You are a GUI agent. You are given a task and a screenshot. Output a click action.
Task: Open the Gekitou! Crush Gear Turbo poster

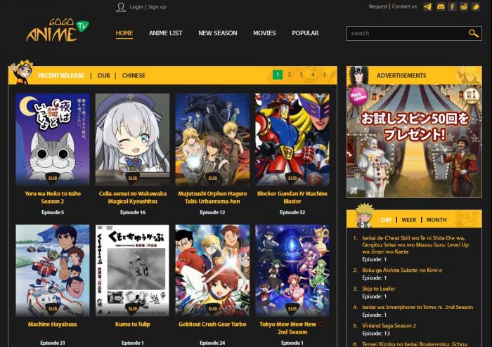212,270
